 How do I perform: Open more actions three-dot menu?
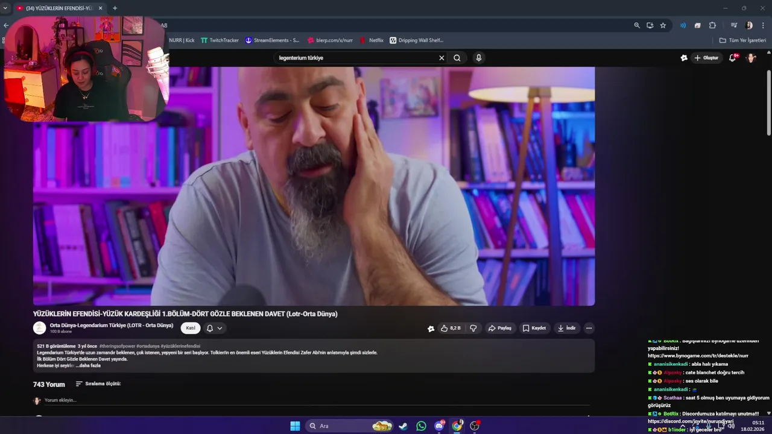pyautogui.click(x=589, y=329)
